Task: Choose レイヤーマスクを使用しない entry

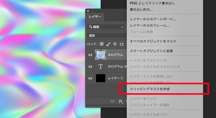Action: tap(151, 76)
